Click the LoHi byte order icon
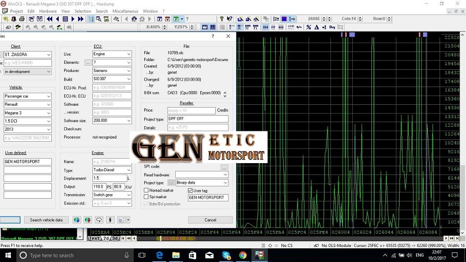The image size is (466, 262). click(x=291, y=27)
